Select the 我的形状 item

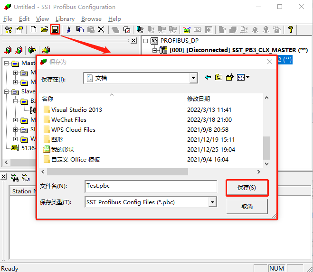(x=59, y=150)
